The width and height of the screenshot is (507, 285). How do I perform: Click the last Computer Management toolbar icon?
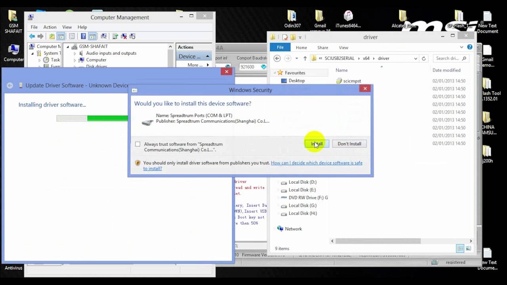coord(133,36)
